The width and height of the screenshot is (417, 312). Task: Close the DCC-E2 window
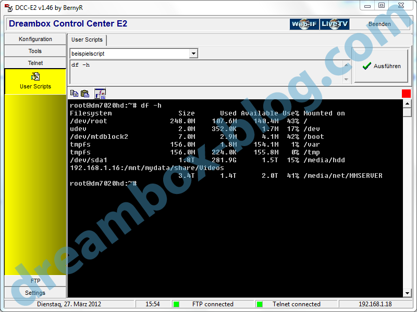pyautogui.click(x=401, y=6)
